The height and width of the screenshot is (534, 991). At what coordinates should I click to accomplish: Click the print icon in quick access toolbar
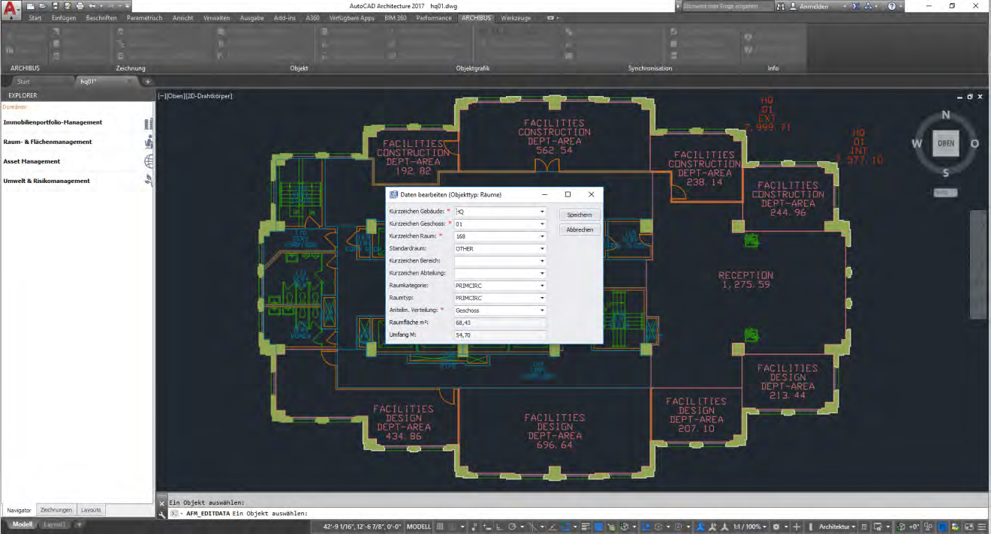coord(80,6)
